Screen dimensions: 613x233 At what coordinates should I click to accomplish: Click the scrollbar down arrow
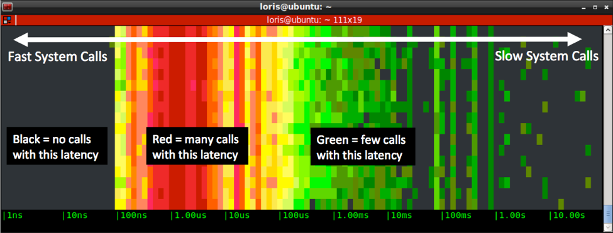tap(608, 227)
